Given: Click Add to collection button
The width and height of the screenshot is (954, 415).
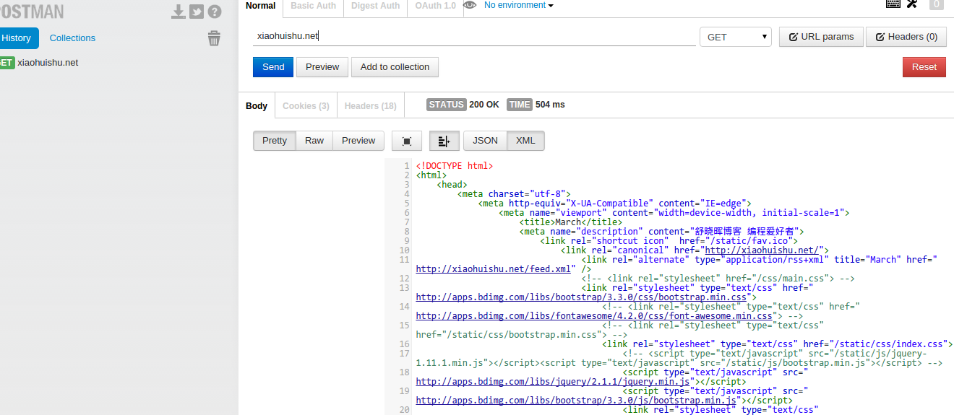Looking at the screenshot, I should tap(395, 67).
